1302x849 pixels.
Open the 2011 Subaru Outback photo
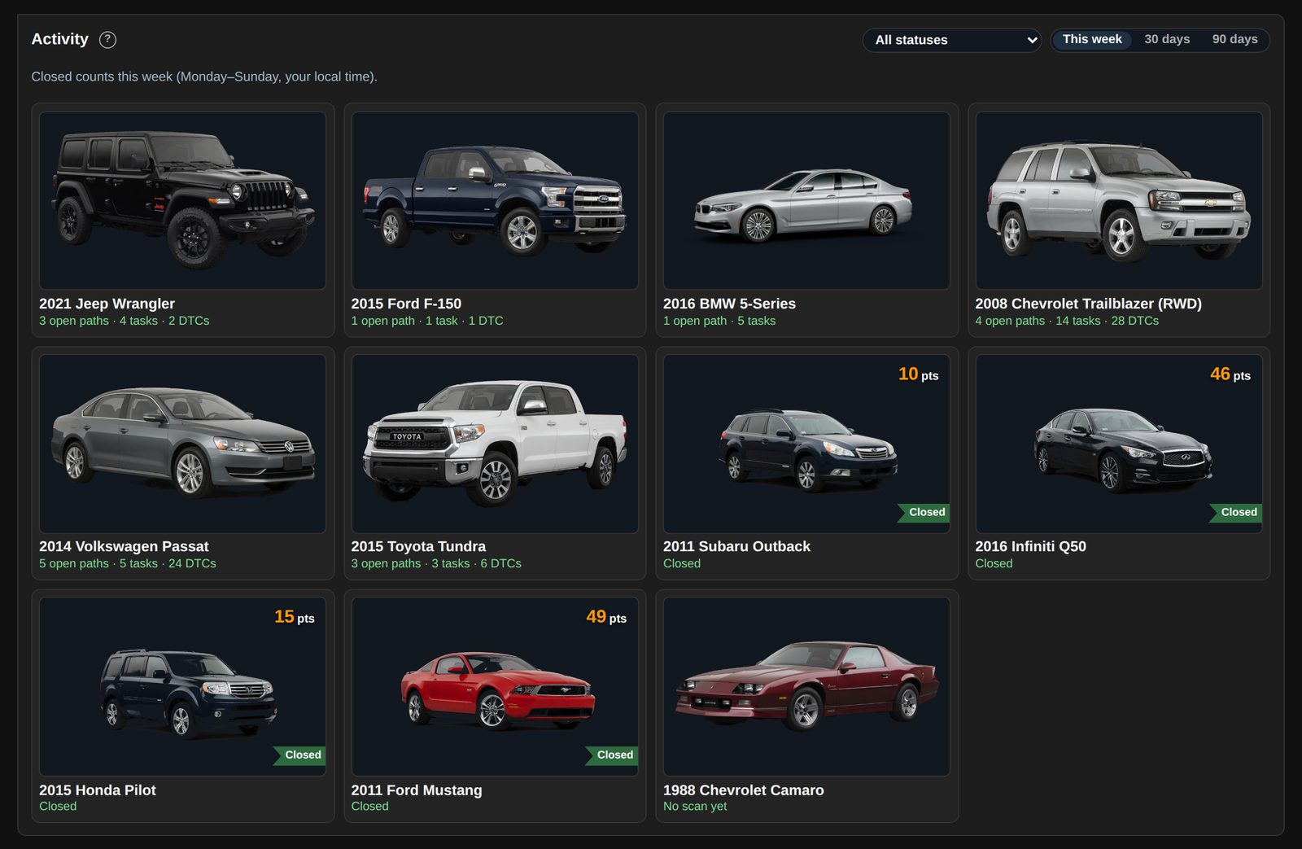pos(806,444)
